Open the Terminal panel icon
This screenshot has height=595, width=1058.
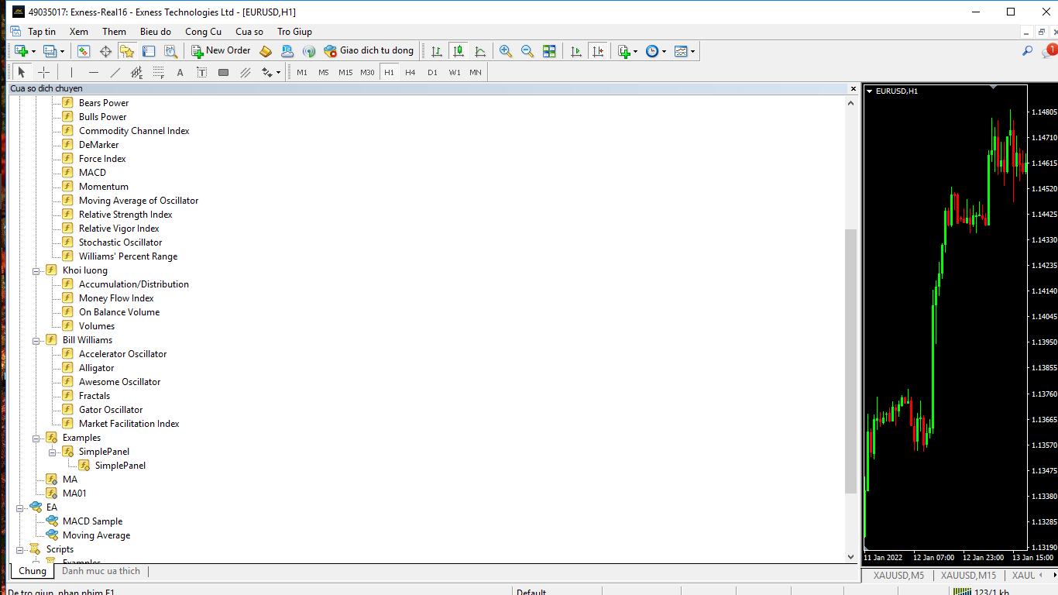coord(149,51)
